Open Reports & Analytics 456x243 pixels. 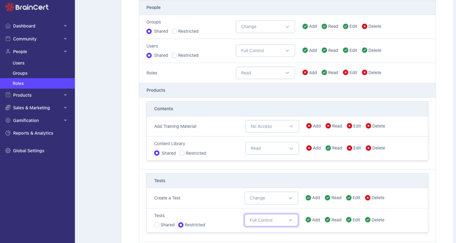coord(33,133)
